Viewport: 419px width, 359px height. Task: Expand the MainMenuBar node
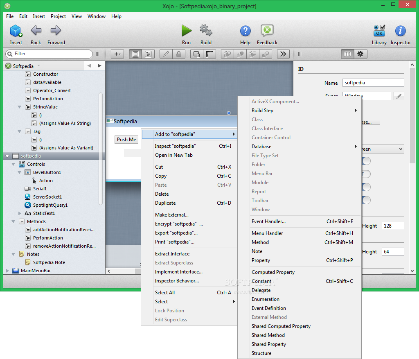7,271
